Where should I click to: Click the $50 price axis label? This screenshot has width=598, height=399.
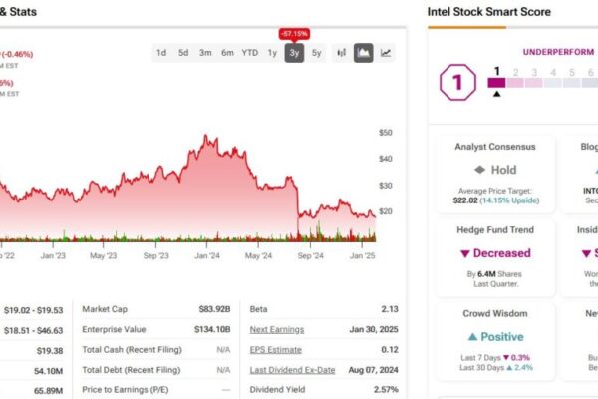tap(385, 133)
